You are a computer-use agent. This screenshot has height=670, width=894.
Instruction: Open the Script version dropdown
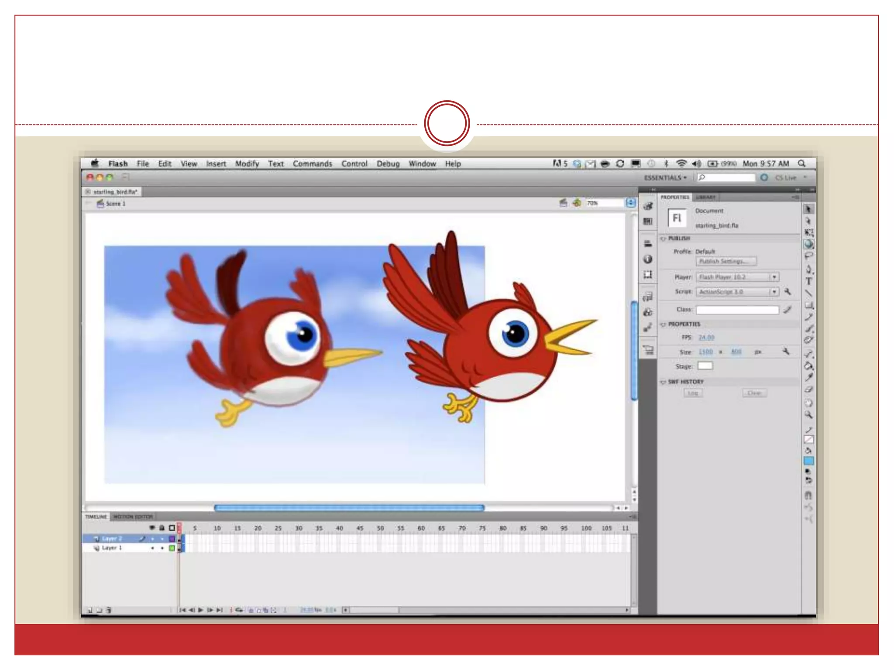pos(774,291)
